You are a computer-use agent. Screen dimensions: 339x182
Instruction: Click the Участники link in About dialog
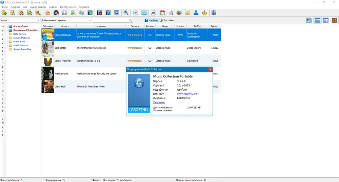159,102
